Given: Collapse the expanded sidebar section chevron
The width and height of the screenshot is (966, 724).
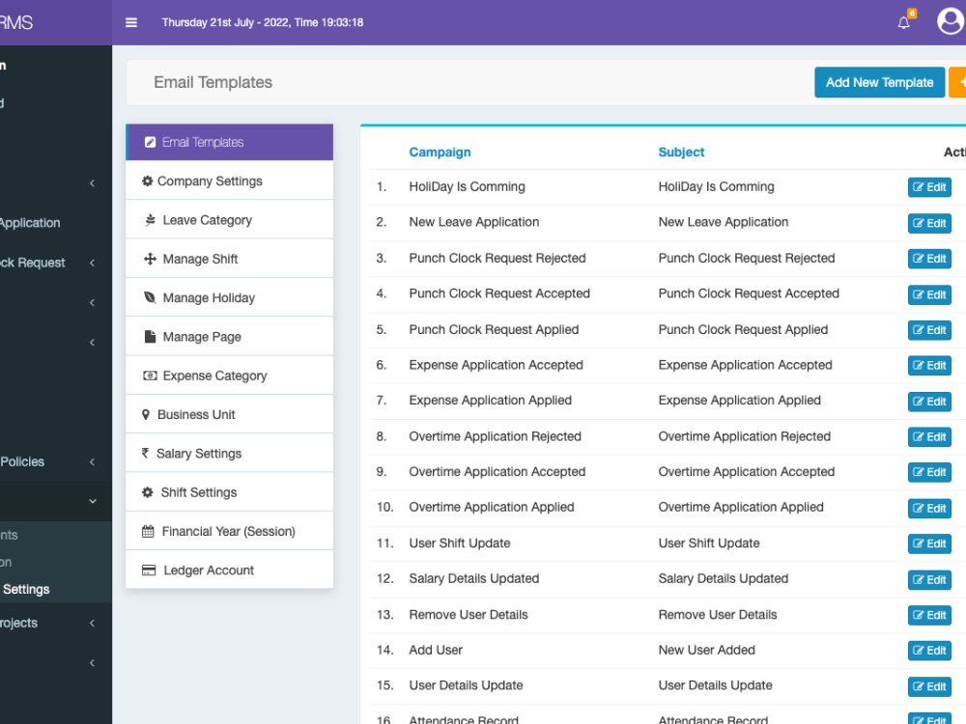Looking at the screenshot, I should tap(93, 501).
